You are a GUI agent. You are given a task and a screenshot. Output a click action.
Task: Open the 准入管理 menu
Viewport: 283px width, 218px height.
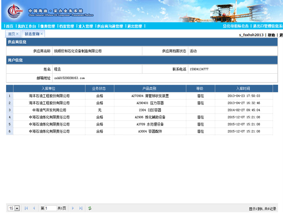point(85,26)
